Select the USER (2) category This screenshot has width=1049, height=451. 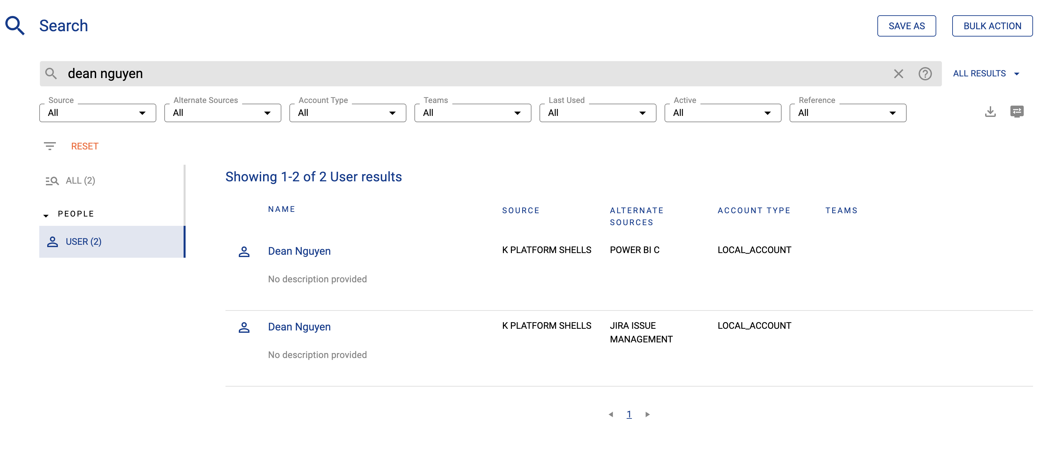click(x=83, y=241)
